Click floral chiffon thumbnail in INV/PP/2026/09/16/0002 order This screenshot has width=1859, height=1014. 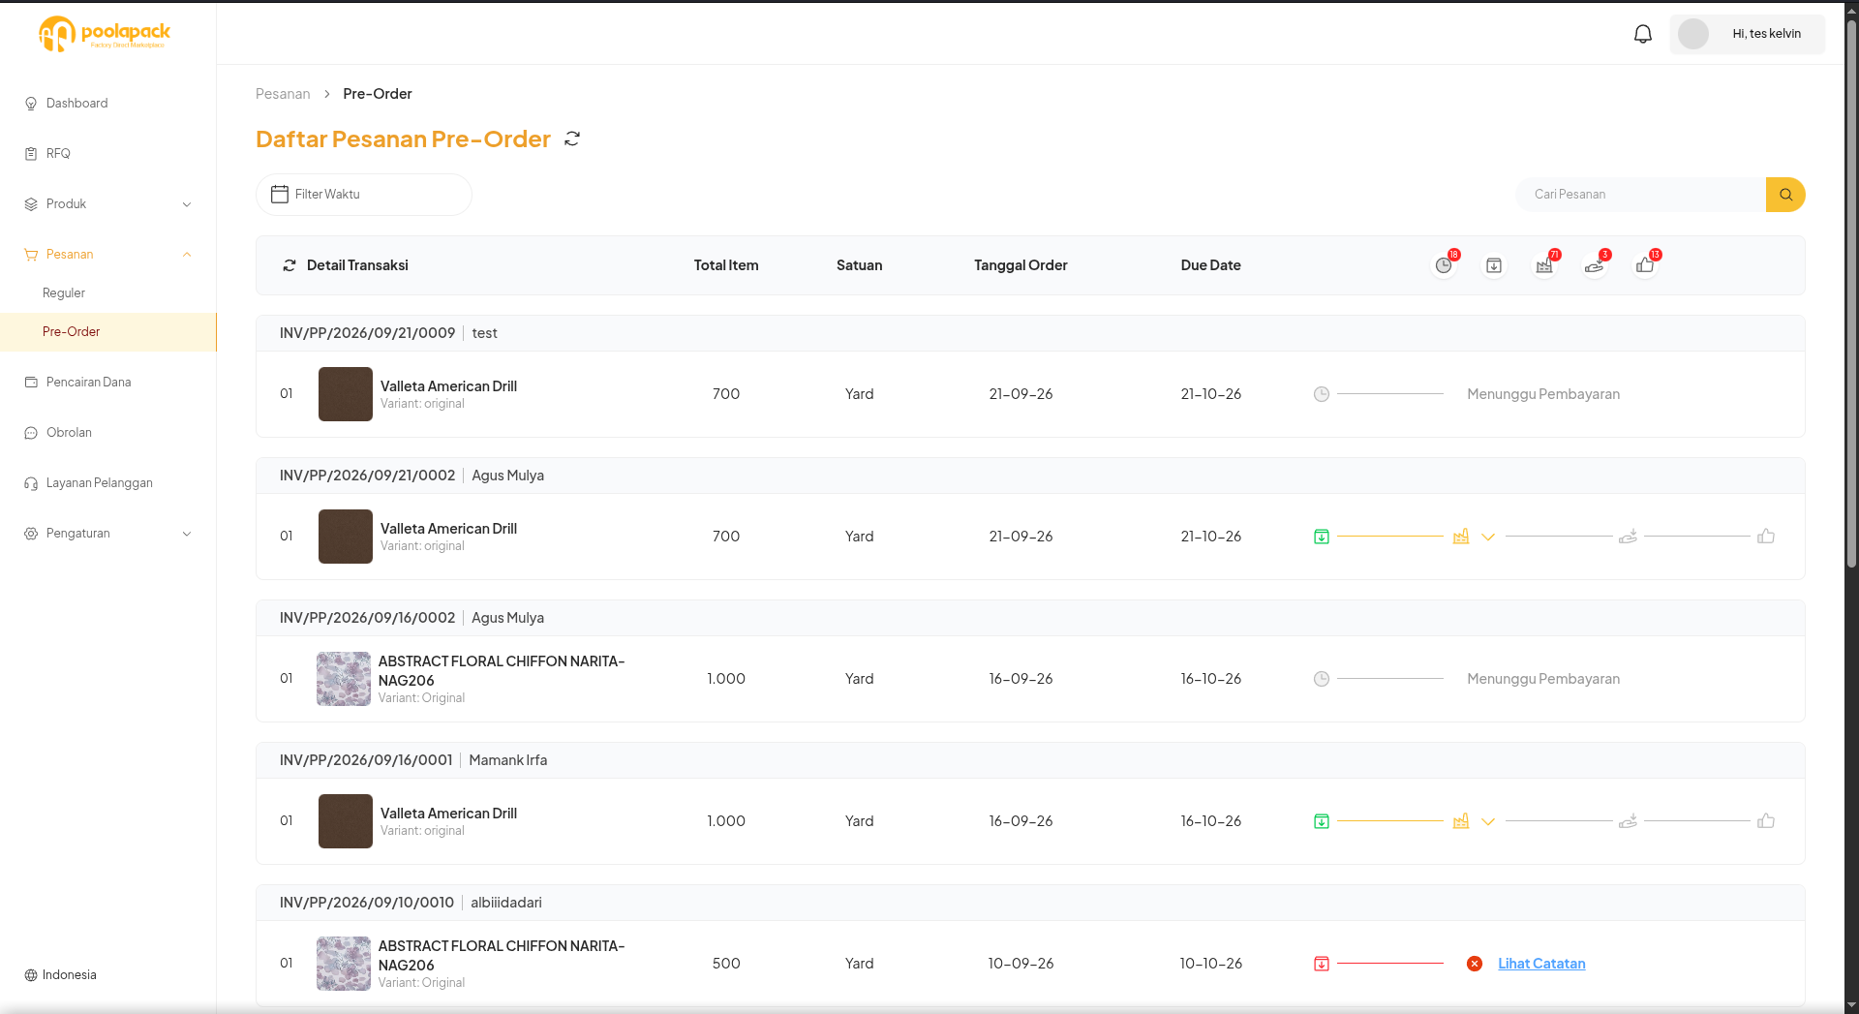pyautogui.click(x=344, y=679)
